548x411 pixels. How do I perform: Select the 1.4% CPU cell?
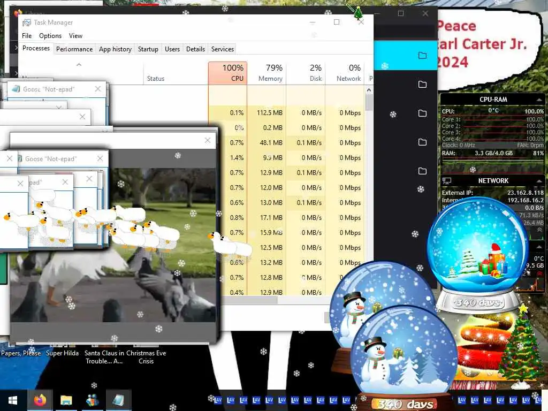pyautogui.click(x=237, y=158)
